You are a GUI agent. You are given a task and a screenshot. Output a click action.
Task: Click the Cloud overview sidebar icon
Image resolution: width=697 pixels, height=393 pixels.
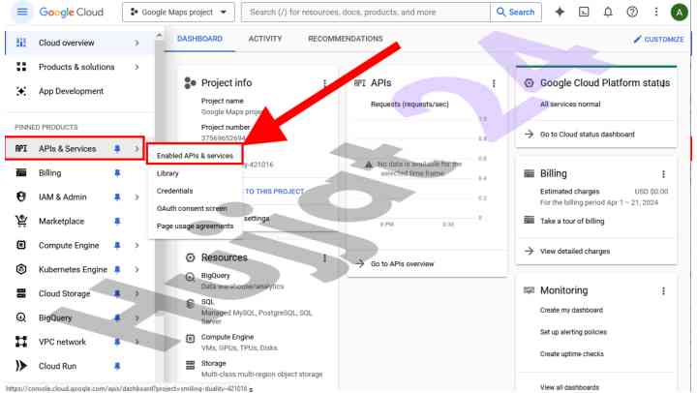tap(21, 43)
